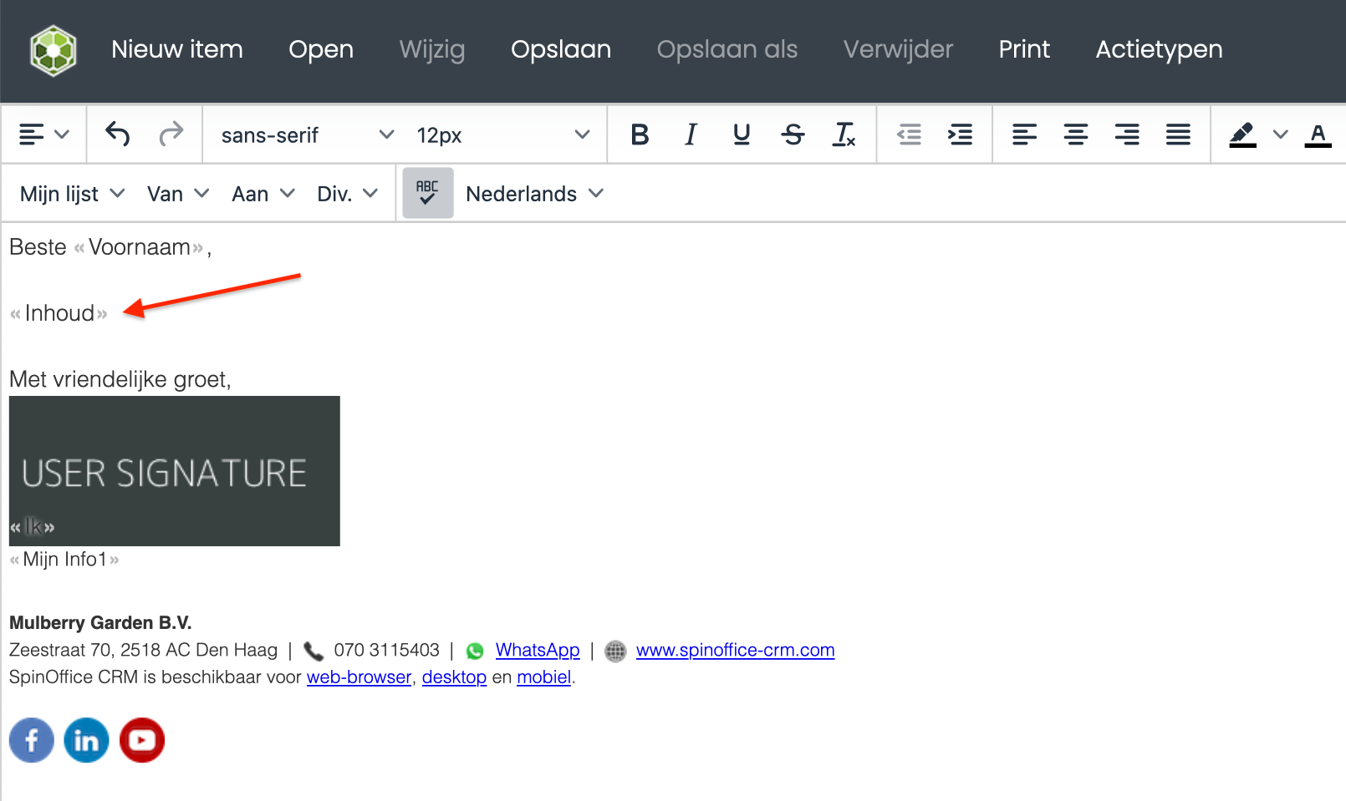The image size is (1346, 801).
Task: Click the globe website icon
Action: (x=615, y=651)
